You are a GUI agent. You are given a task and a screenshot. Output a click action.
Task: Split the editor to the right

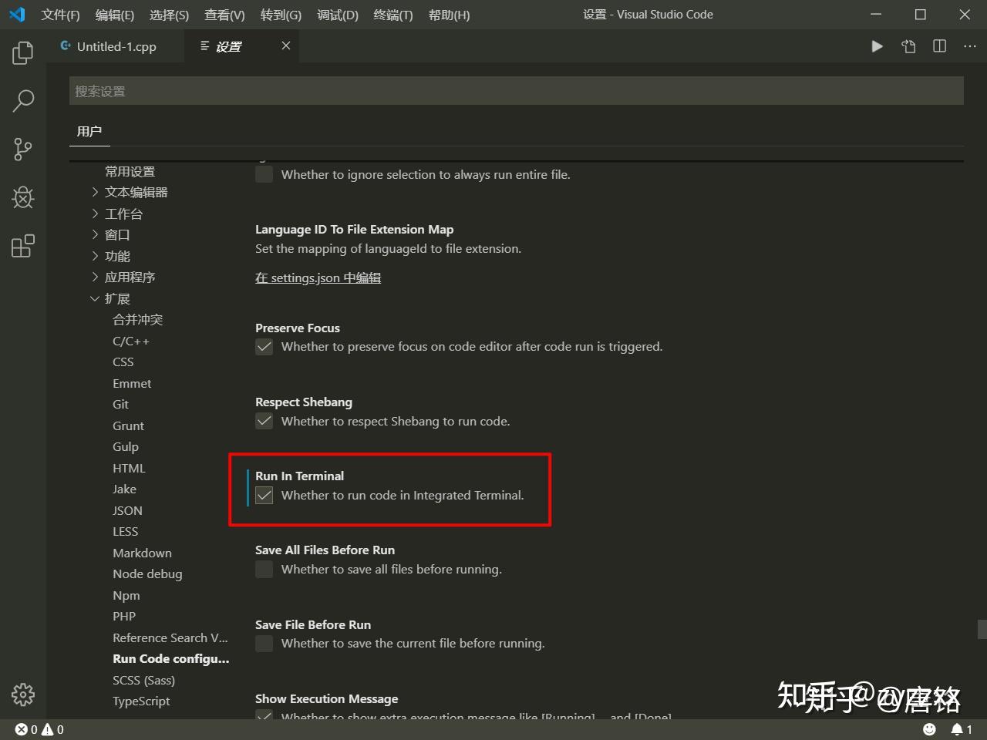click(939, 46)
